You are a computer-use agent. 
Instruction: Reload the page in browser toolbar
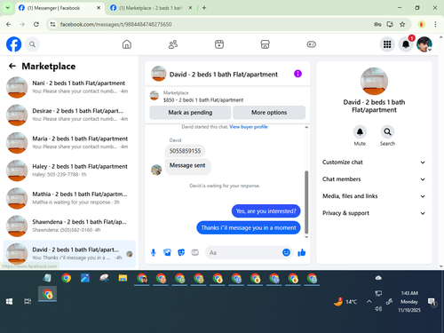[x=36, y=24]
